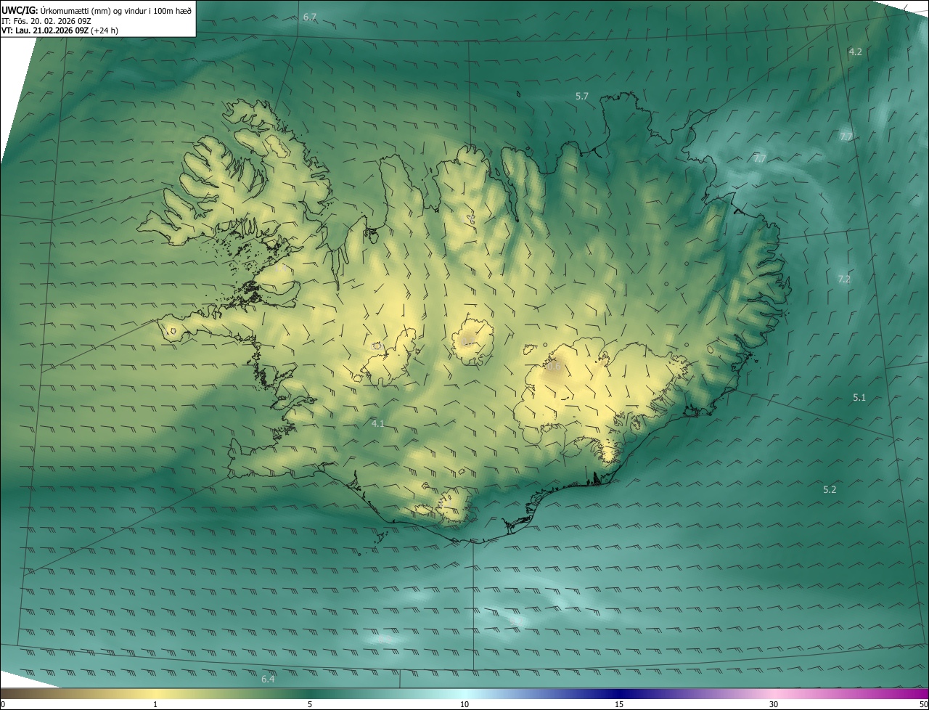Select the 'IT: Fös. 20. 02. 2026 09Z' line

pyautogui.click(x=46, y=20)
